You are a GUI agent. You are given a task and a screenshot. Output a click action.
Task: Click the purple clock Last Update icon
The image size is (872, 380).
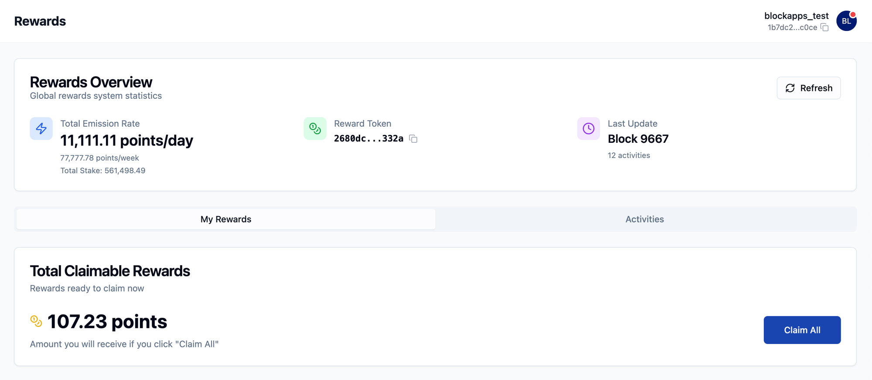[589, 128]
